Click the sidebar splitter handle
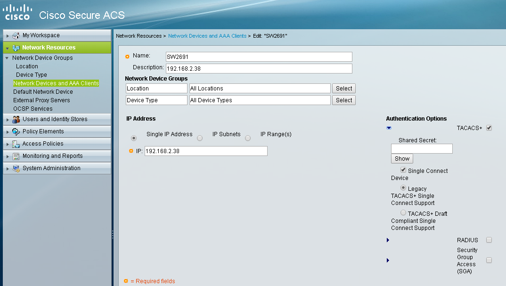Screen dimensions: 506x286 (x=112, y=234)
